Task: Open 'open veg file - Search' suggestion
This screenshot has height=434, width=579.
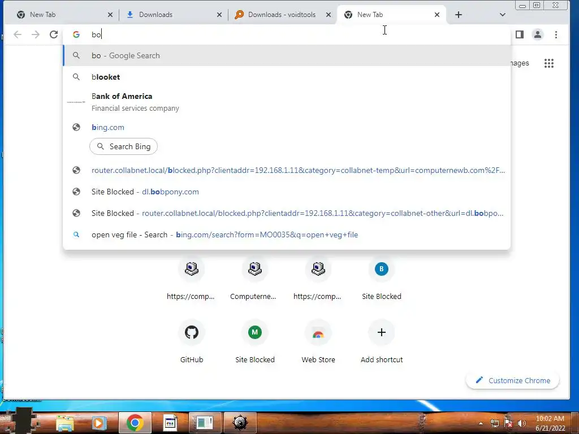Action: 287,235
